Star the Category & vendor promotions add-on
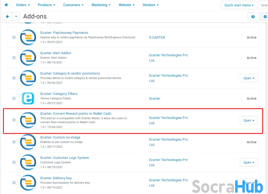The height and width of the screenshot is (194, 268). pyautogui.click(x=14, y=78)
